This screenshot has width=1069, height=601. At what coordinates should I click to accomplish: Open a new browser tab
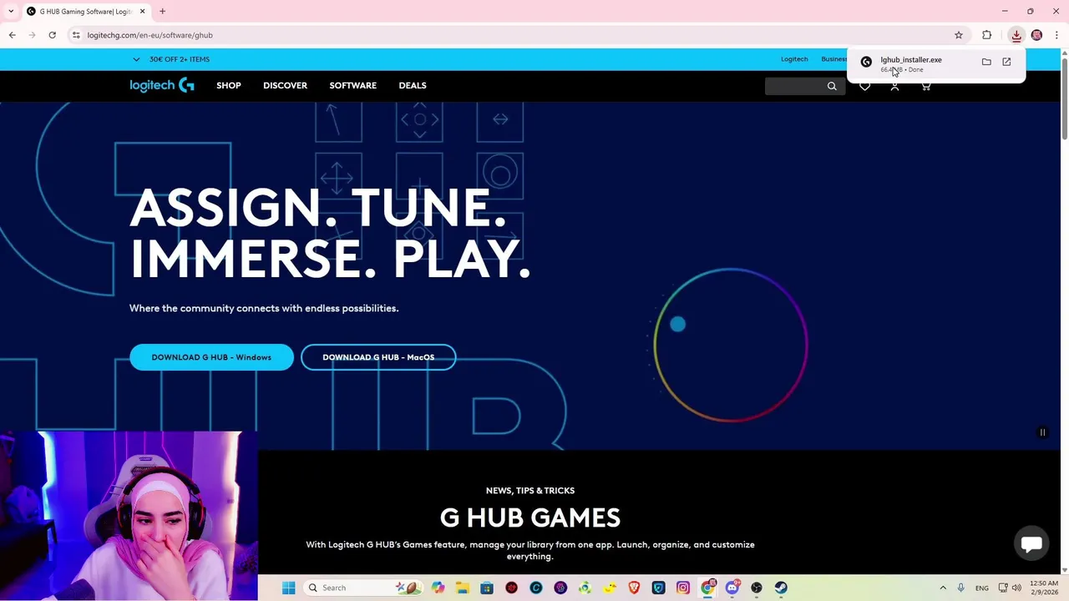pos(162,11)
